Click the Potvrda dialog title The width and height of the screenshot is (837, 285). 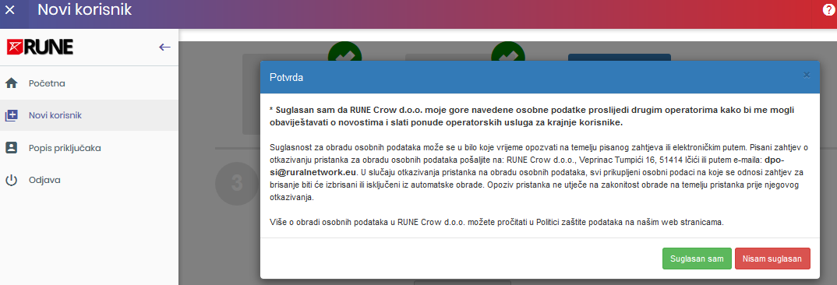coord(287,77)
